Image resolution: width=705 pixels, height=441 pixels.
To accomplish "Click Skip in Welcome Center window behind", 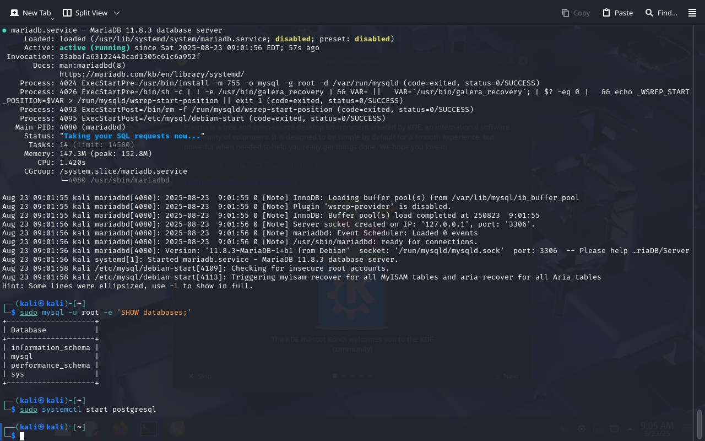I will 199,376.
